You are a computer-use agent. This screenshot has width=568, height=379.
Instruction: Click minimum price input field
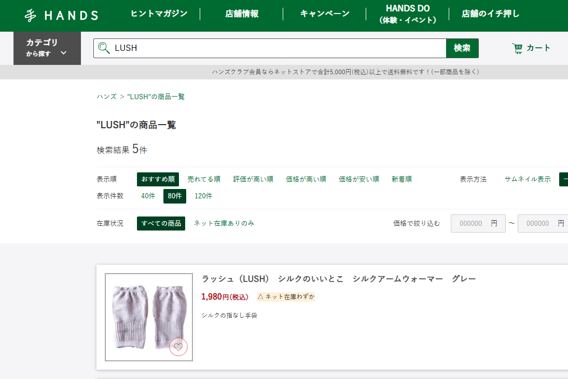click(478, 223)
